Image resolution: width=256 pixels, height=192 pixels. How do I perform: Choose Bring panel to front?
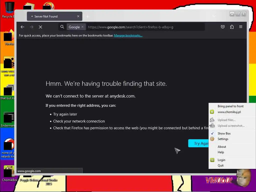pyautogui.click(x=230, y=106)
